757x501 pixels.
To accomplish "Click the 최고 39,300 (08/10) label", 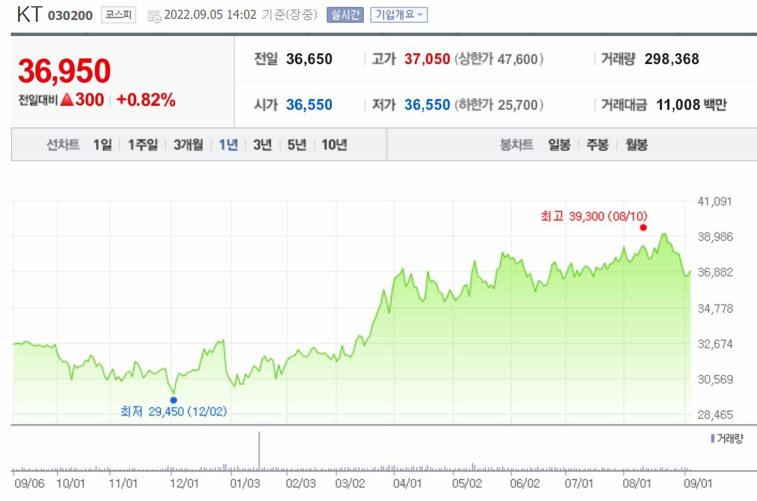I will pyautogui.click(x=594, y=216).
